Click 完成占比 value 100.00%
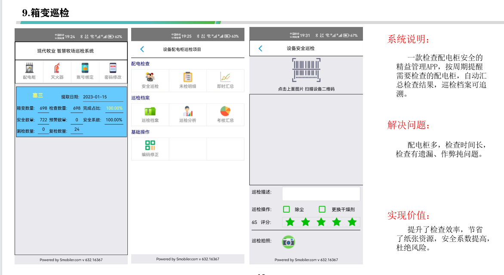This screenshot has width=504, height=275. click(x=114, y=108)
